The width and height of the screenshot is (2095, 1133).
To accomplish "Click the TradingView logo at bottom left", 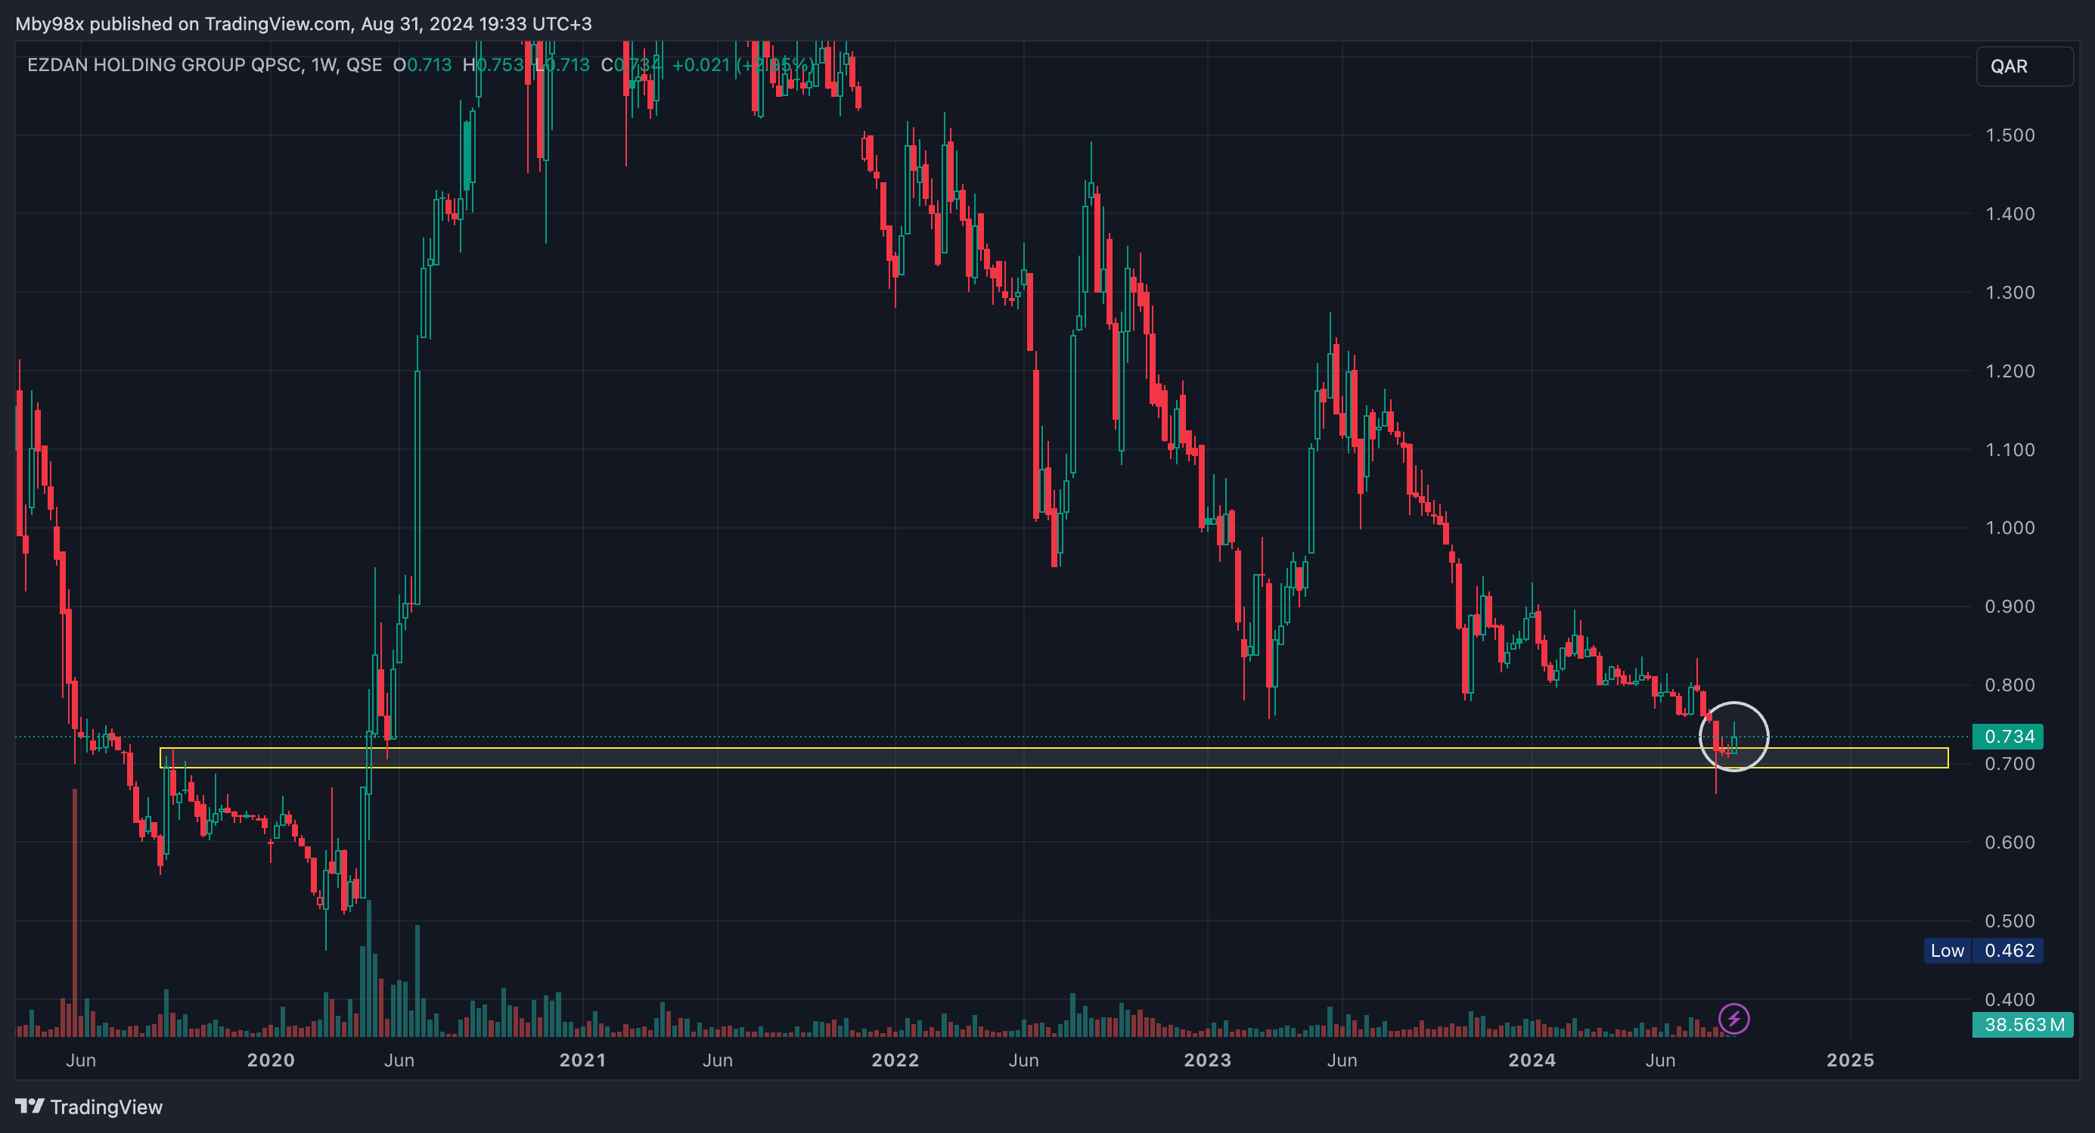I will coord(88,1107).
